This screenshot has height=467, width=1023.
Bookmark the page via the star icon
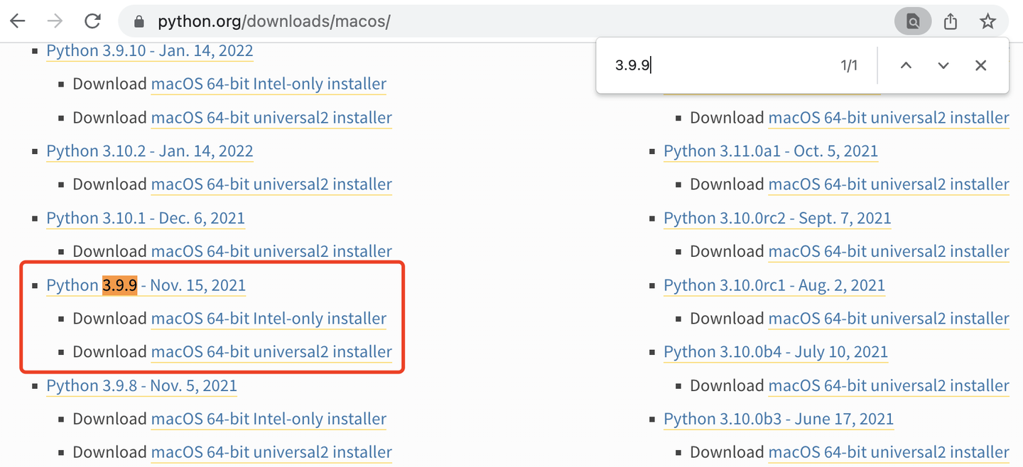[x=987, y=21]
